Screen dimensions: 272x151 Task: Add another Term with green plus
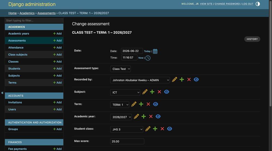[141, 104]
